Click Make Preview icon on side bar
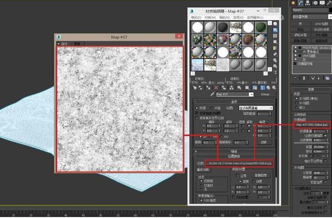 click(275, 54)
